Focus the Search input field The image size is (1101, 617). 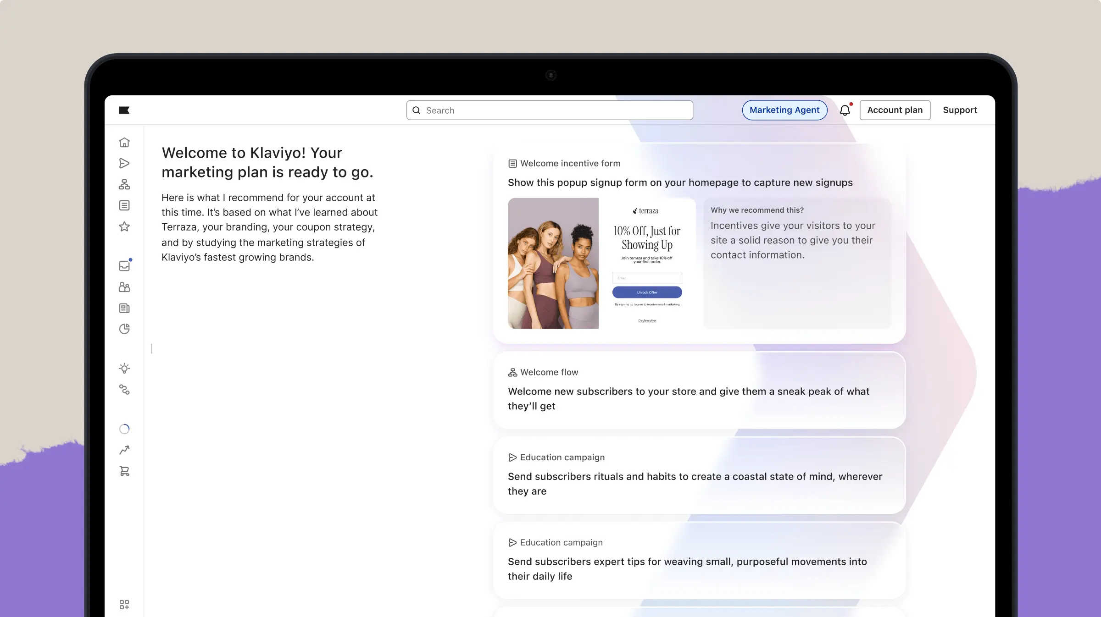[x=550, y=110]
